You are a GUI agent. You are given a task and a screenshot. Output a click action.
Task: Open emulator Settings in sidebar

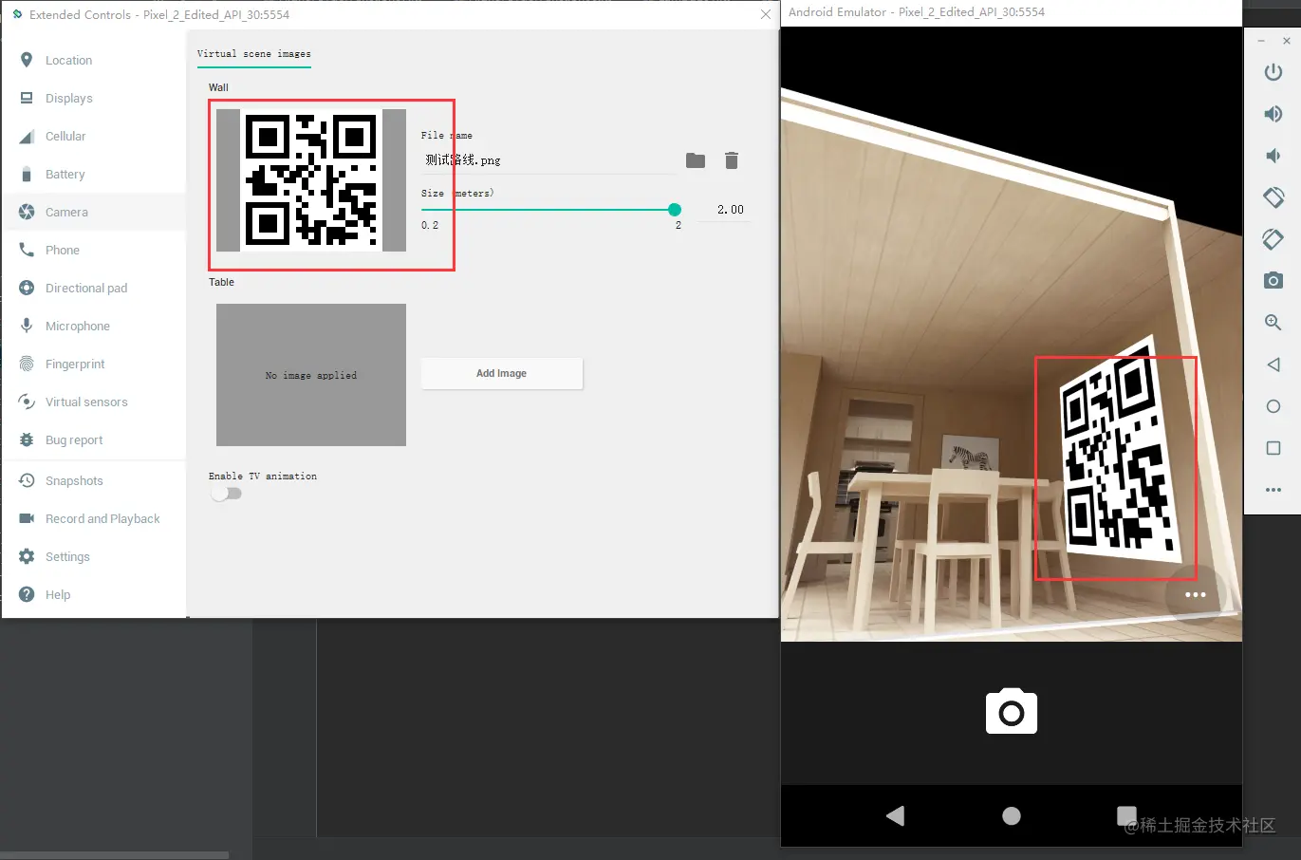tap(94, 556)
